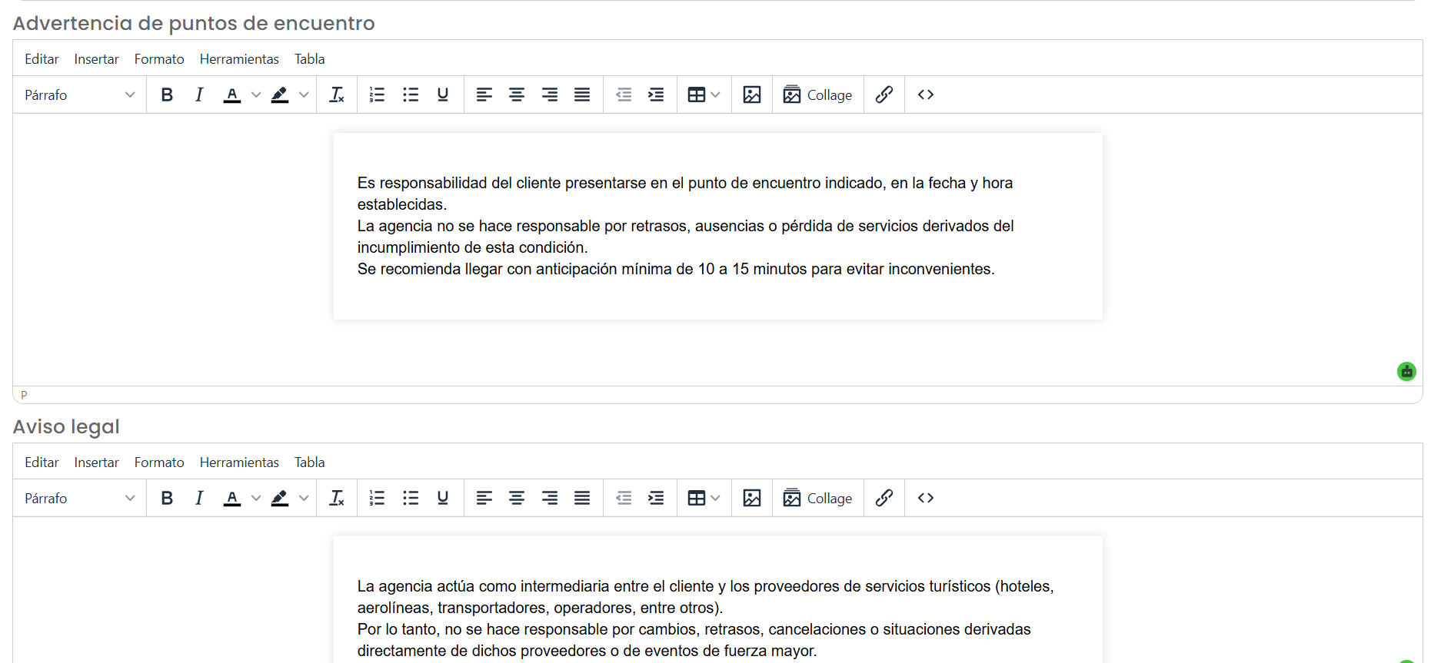Toggle underline in the Advertencia editor toolbar
The height and width of the screenshot is (663, 1431).
[x=443, y=94]
